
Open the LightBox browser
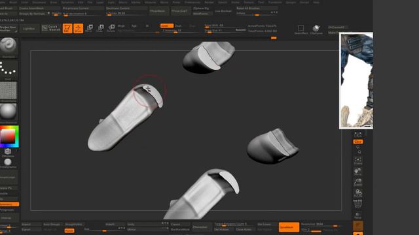coord(29,29)
